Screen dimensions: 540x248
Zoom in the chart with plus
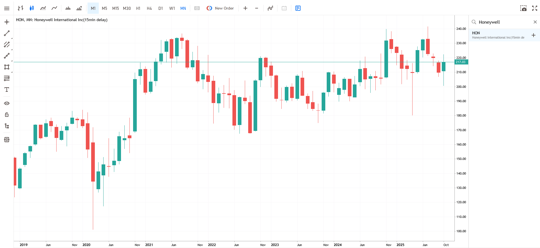click(245, 8)
